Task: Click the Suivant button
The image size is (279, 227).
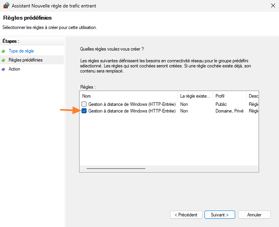Action: 219,215
